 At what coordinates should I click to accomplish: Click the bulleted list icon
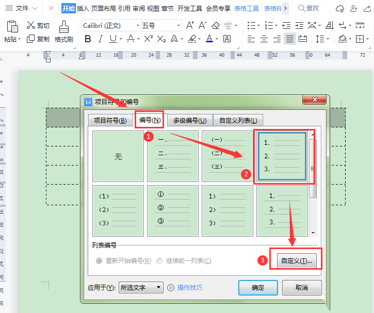tap(251, 25)
